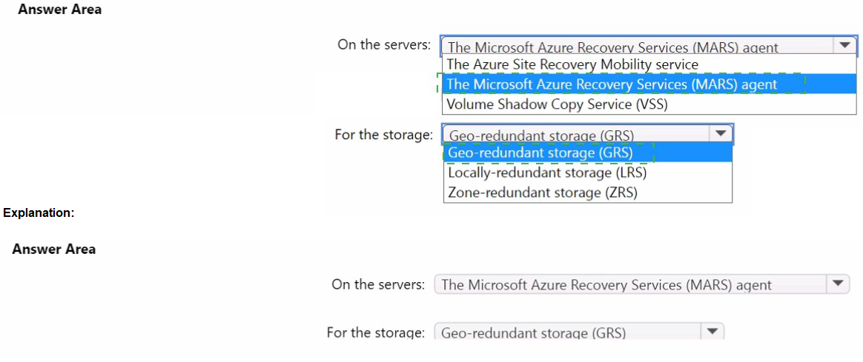Click 'For the storage:' label beside open list
863x362 pixels.
tap(383, 135)
